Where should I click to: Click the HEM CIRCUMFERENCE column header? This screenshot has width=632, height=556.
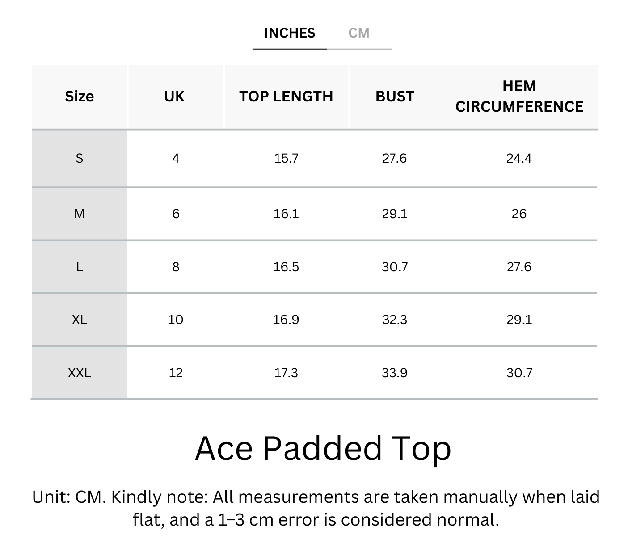(x=519, y=97)
